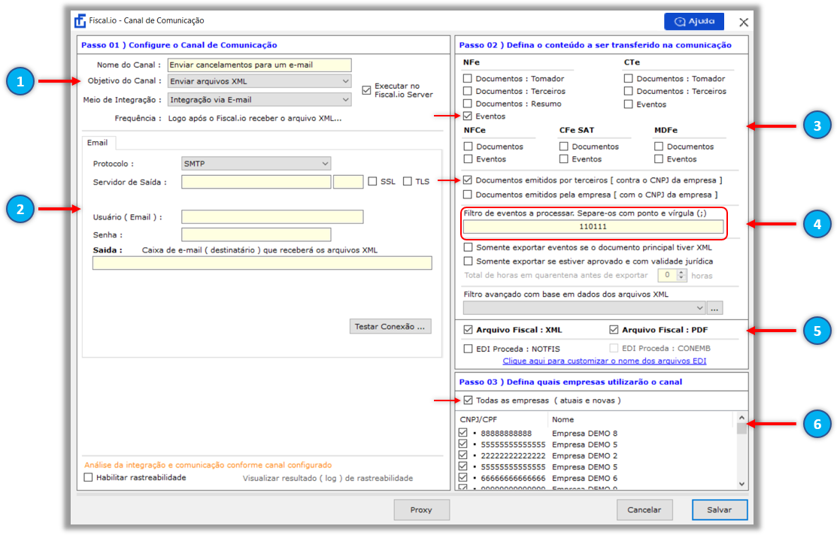Enable the SSL checkbox

click(372, 182)
